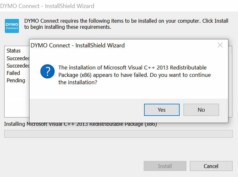Select the Failed status entry
Screen dimensions: 238x177
[x=13, y=73]
